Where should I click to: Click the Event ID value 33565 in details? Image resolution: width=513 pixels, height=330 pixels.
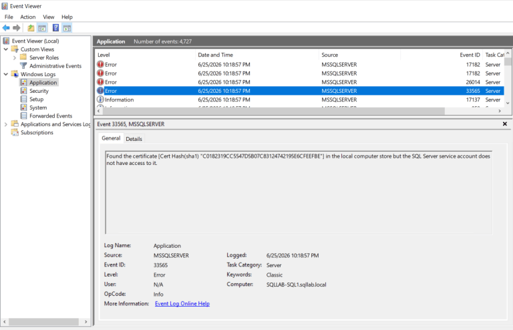coord(160,265)
